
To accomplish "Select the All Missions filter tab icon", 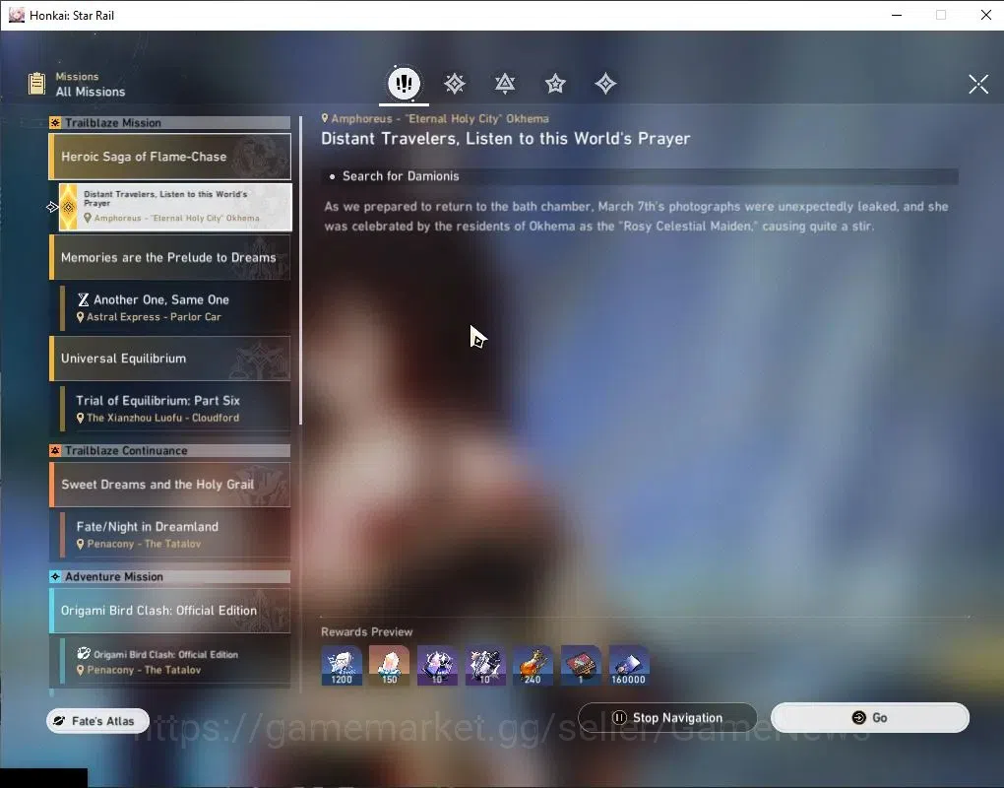I will click(404, 84).
